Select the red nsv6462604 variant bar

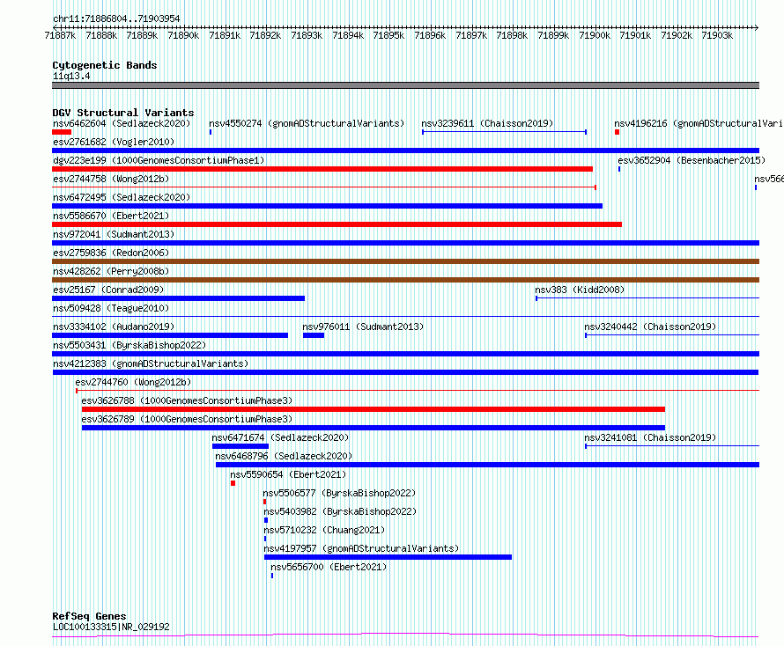coord(62,132)
